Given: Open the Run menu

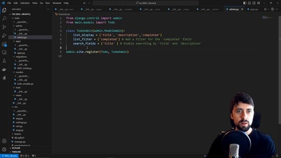Looking at the screenshot, I should [48, 3].
